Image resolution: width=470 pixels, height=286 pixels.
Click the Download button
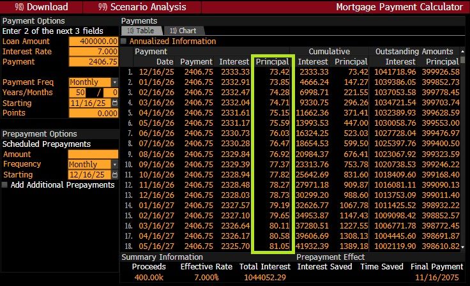40,7
